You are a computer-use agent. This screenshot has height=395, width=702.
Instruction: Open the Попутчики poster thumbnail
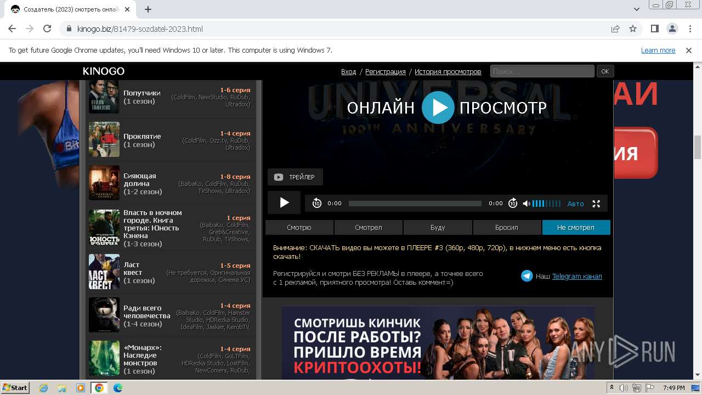(104, 96)
